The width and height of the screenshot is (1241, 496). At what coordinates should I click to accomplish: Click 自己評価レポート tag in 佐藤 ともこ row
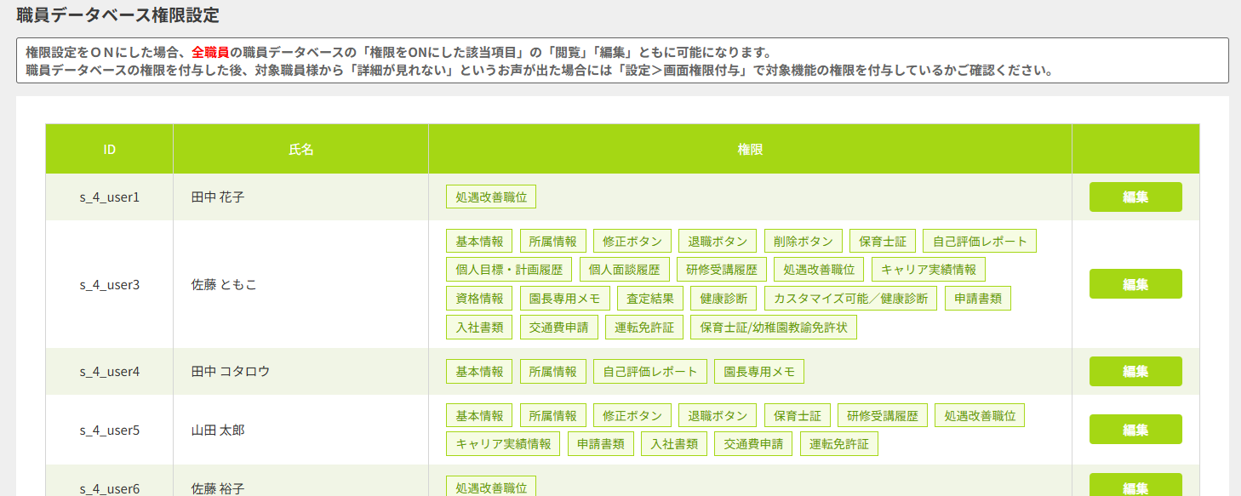pyautogui.click(x=980, y=241)
